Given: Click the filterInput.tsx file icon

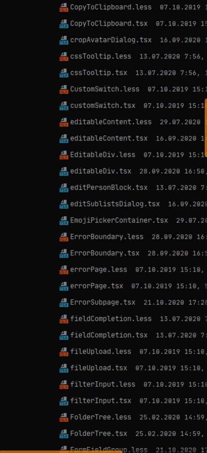Looking at the screenshot, I should 64,401.
